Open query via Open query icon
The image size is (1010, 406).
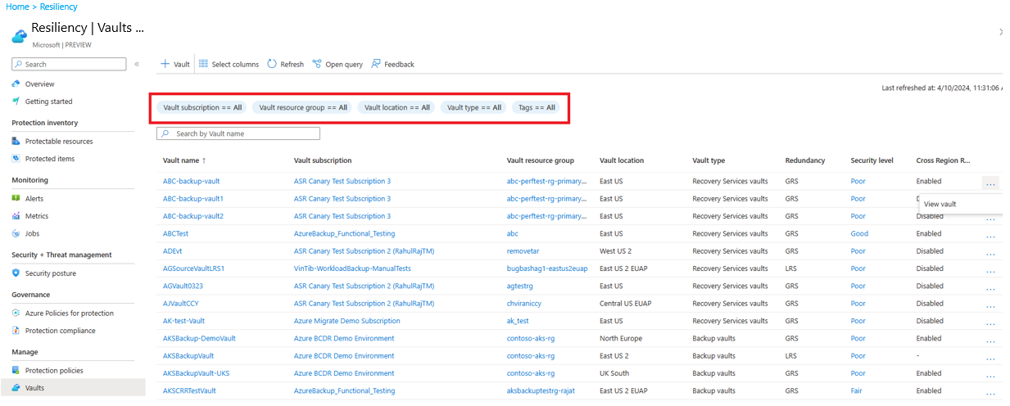(317, 64)
